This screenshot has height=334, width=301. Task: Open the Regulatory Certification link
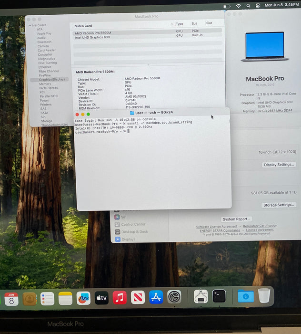tap(260, 226)
